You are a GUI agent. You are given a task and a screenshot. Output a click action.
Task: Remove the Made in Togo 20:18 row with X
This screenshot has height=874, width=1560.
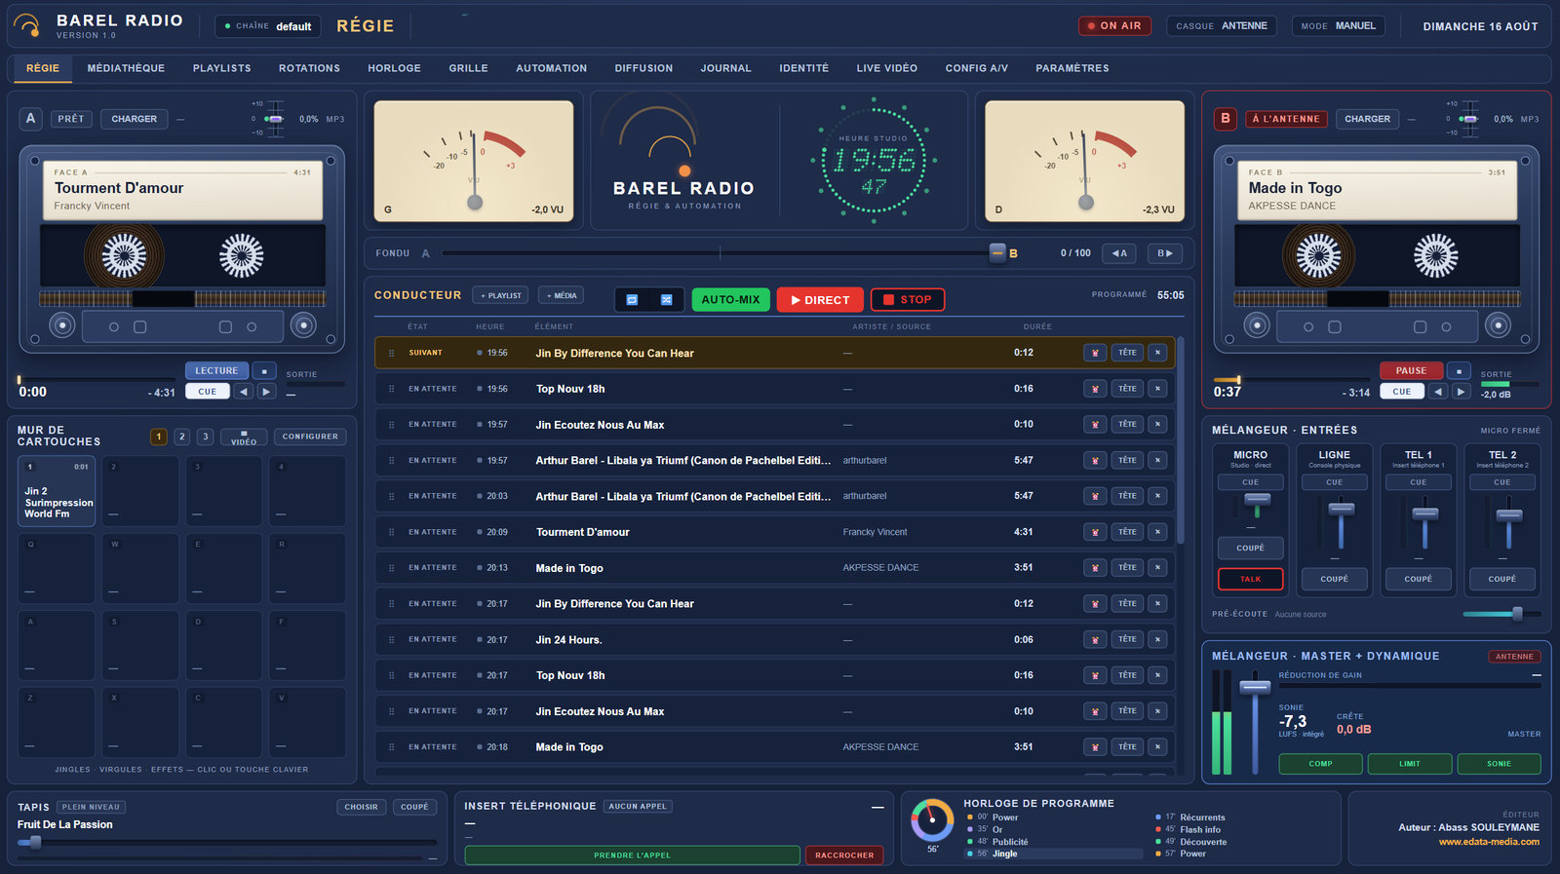pos(1157,747)
